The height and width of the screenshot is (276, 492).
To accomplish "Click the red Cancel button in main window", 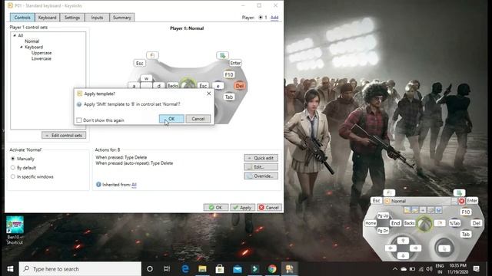I will coord(269,208).
